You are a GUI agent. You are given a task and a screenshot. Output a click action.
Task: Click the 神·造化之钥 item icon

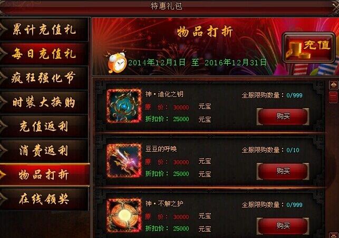[x=124, y=106]
